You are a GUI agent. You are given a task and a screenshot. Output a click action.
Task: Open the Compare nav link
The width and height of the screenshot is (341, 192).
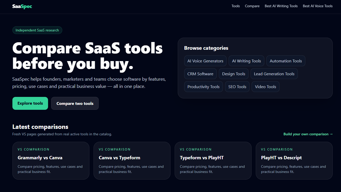pos(252,6)
